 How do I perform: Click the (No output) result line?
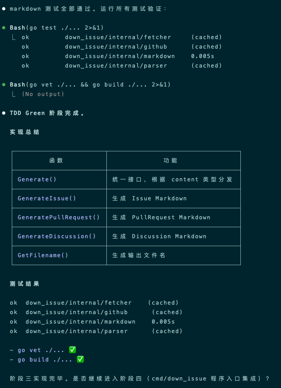click(x=43, y=94)
